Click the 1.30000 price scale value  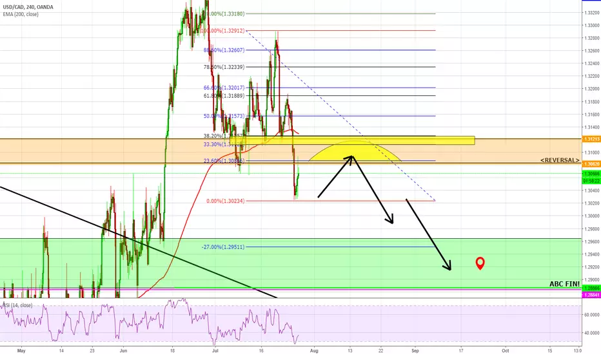pyautogui.click(x=592, y=216)
